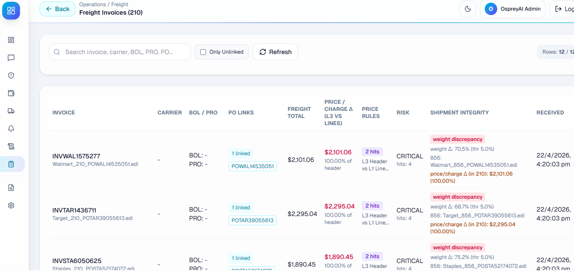Refresh the freight invoices list
This screenshot has width=574, height=271.
point(275,52)
